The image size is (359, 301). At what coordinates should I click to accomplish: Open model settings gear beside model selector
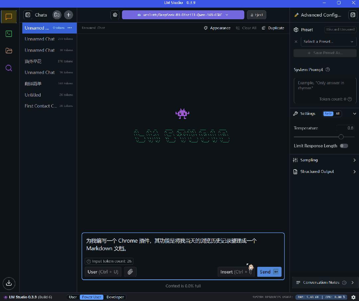[x=115, y=15]
